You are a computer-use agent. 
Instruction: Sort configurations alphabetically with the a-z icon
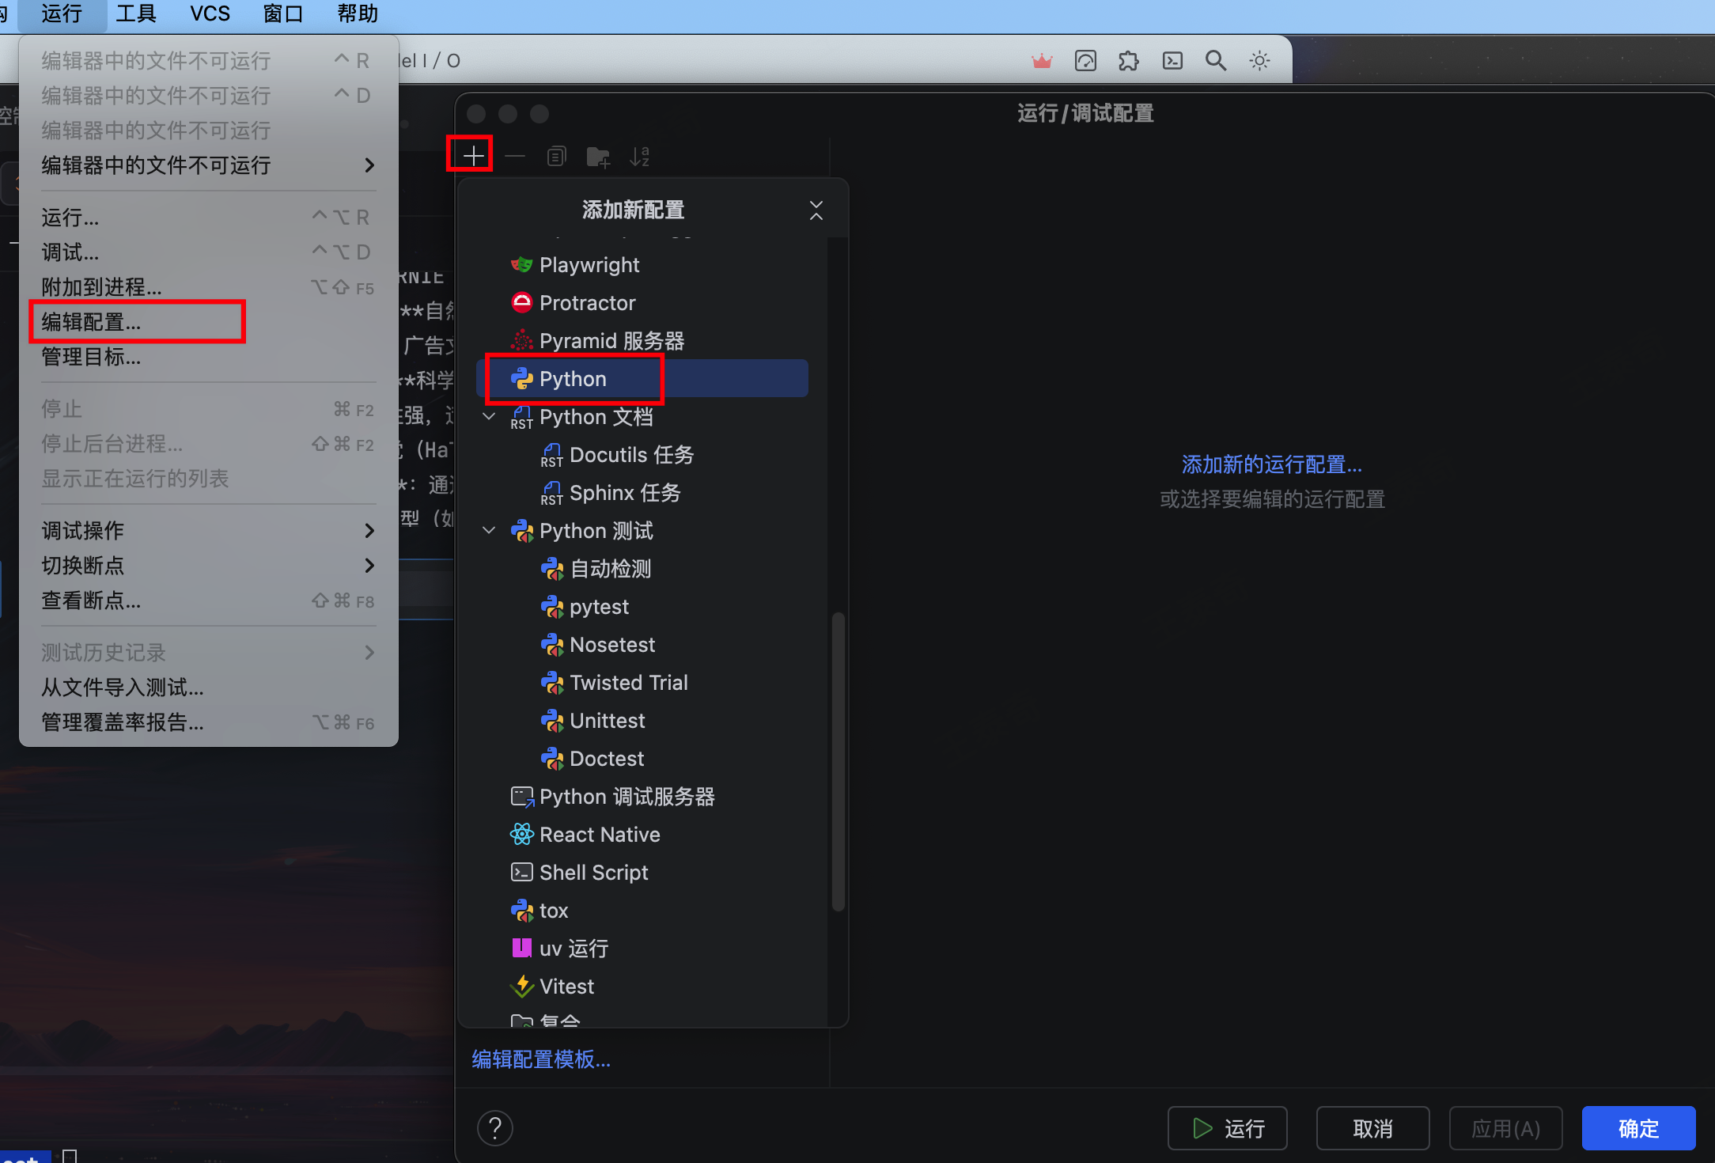click(x=639, y=156)
